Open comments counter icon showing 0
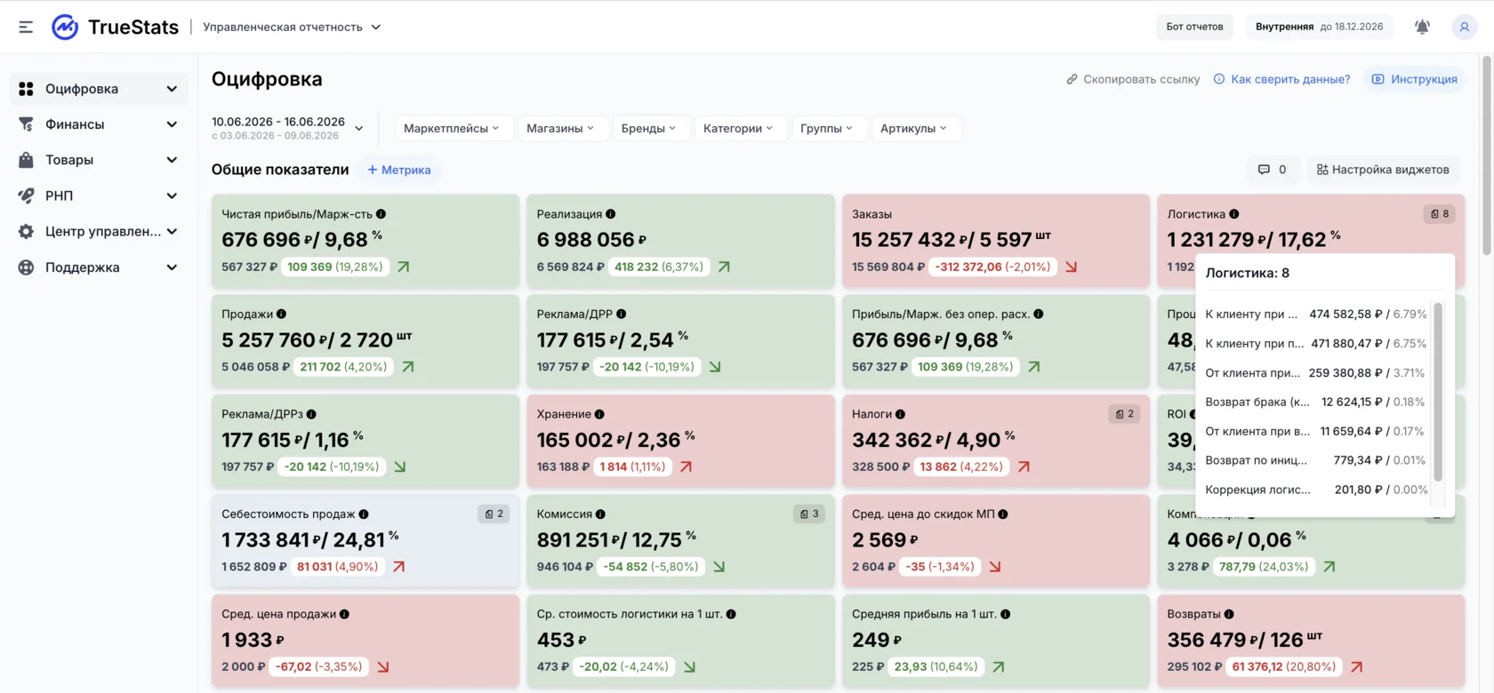 coord(1272,170)
